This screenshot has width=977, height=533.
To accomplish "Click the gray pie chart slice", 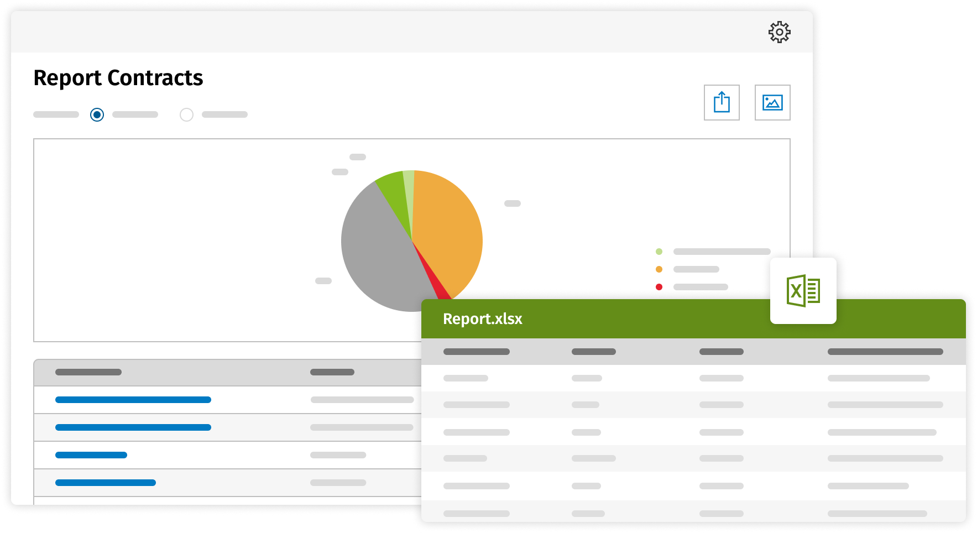I will (376, 254).
